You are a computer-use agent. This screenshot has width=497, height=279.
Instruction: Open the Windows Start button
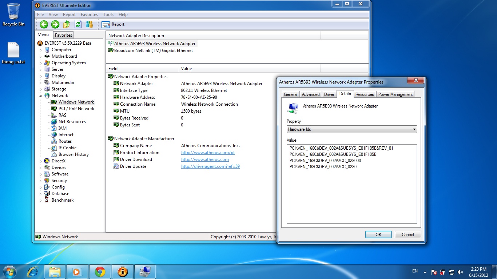pos(9,272)
